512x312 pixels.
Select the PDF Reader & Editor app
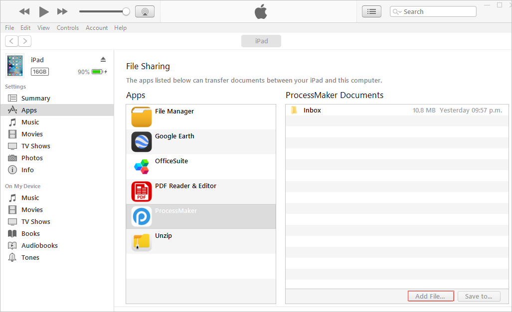(x=185, y=186)
